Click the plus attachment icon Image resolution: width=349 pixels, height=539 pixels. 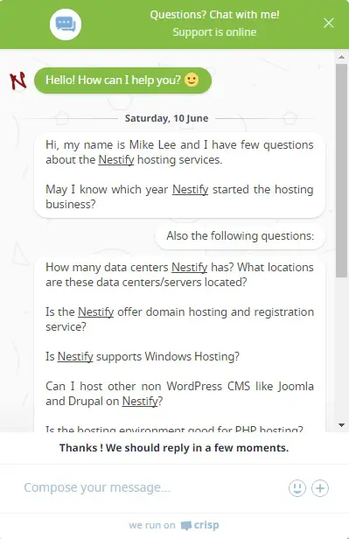(320, 487)
